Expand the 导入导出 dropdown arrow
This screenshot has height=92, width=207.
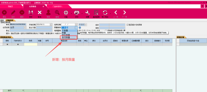pos(110,13)
